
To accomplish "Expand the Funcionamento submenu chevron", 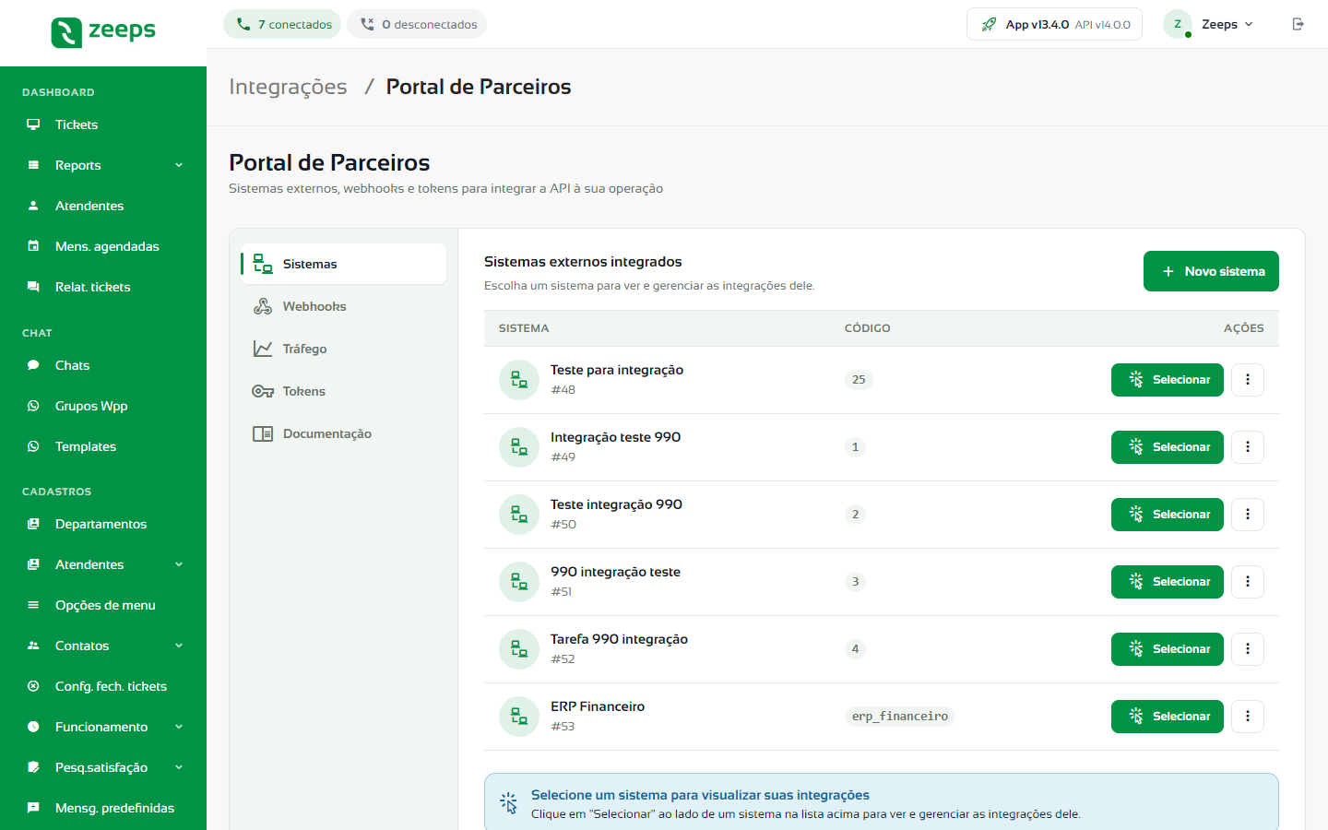I will pos(179,727).
